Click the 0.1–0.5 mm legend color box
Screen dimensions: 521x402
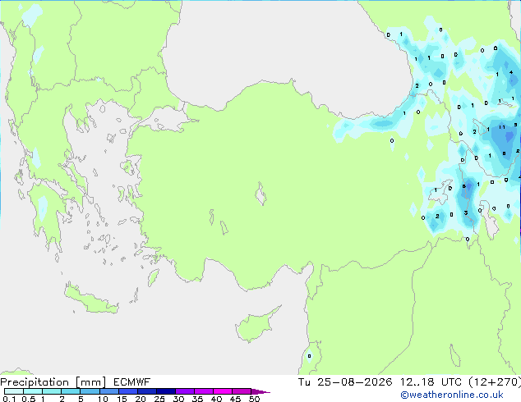pos(14,391)
